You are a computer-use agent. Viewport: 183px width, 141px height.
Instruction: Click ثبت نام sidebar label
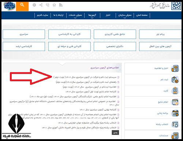click(x=164, y=80)
